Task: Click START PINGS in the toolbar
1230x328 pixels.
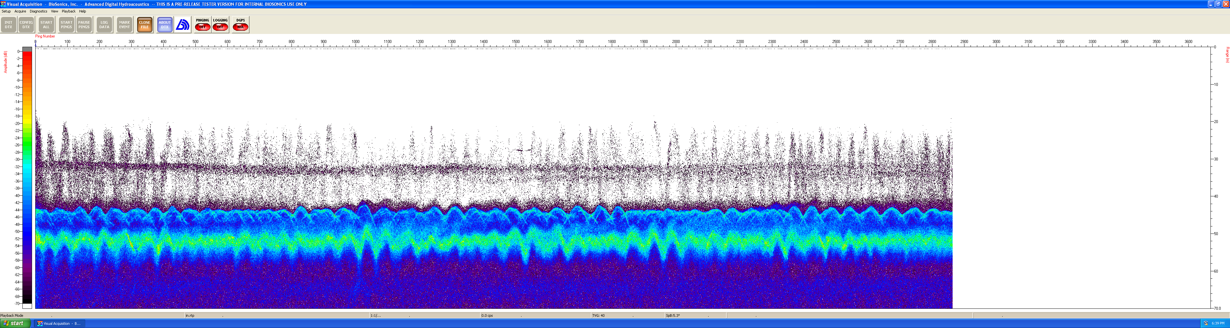Action: click(66, 25)
